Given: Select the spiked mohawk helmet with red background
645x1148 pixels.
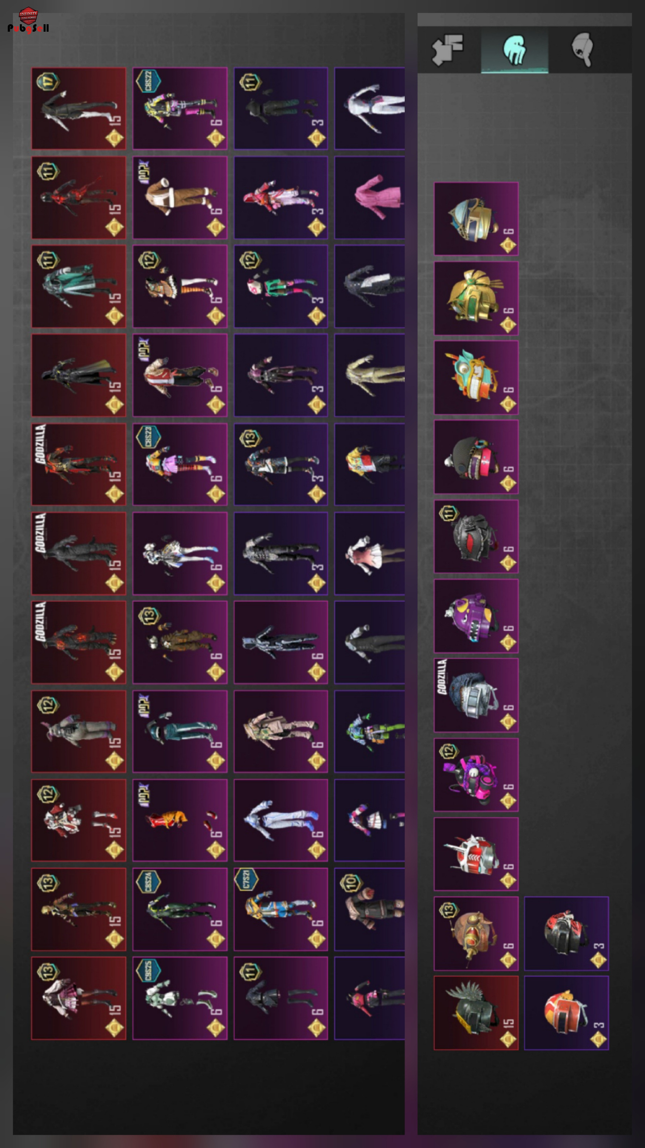Looking at the screenshot, I should tap(476, 1013).
